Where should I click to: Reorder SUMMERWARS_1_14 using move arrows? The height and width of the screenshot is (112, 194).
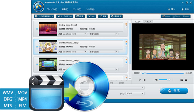(x=126, y=62)
